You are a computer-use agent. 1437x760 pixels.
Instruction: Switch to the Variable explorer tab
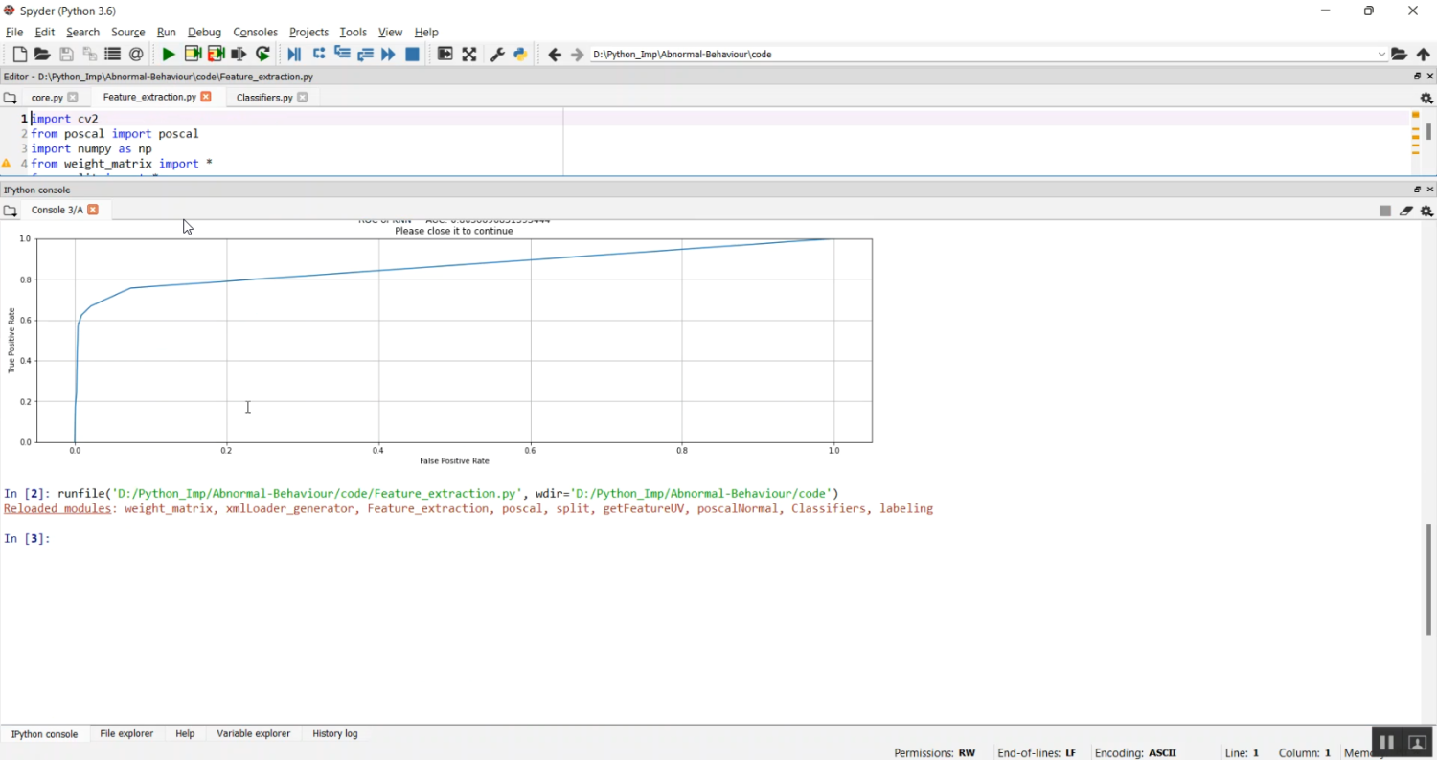pyautogui.click(x=253, y=733)
